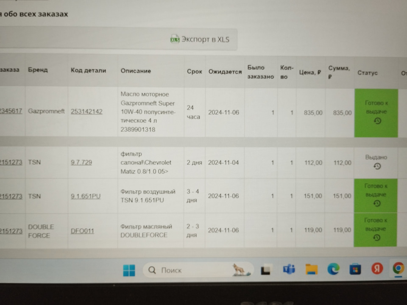Open Microsoft Teams from taskbar

click(x=289, y=269)
